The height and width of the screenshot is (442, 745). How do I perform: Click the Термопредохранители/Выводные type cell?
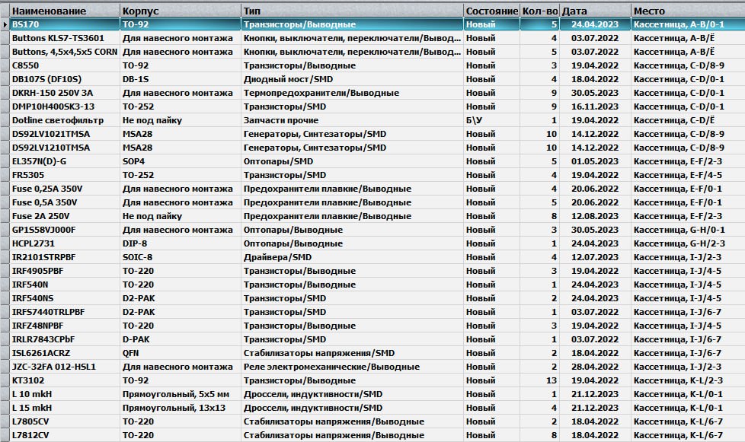pyautogui.click(x=352, y=93)
